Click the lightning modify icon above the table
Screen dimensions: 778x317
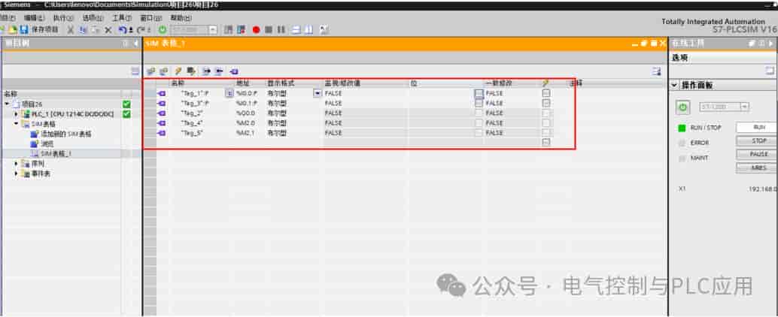178,71
